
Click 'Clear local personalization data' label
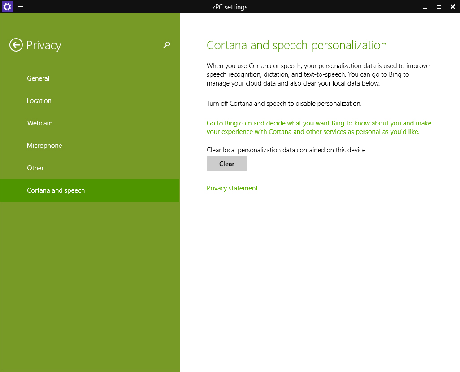click(286, 150)
